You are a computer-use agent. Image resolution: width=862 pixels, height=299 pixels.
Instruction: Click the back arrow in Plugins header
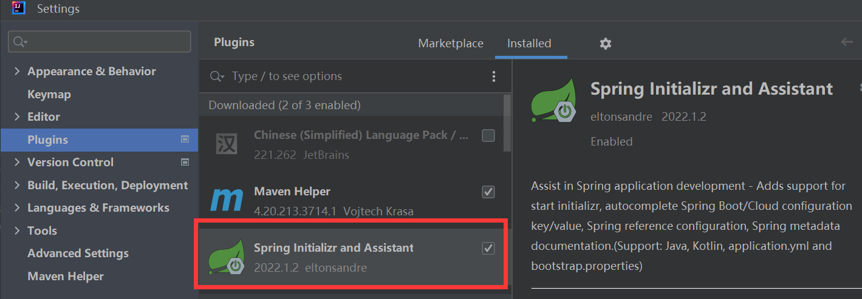[x=847, y=42]
